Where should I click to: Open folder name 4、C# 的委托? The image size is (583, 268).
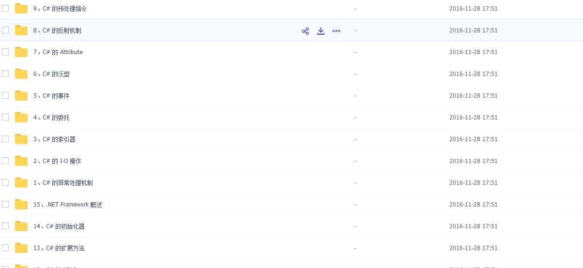pyautogui.click(x=51, y=118)
